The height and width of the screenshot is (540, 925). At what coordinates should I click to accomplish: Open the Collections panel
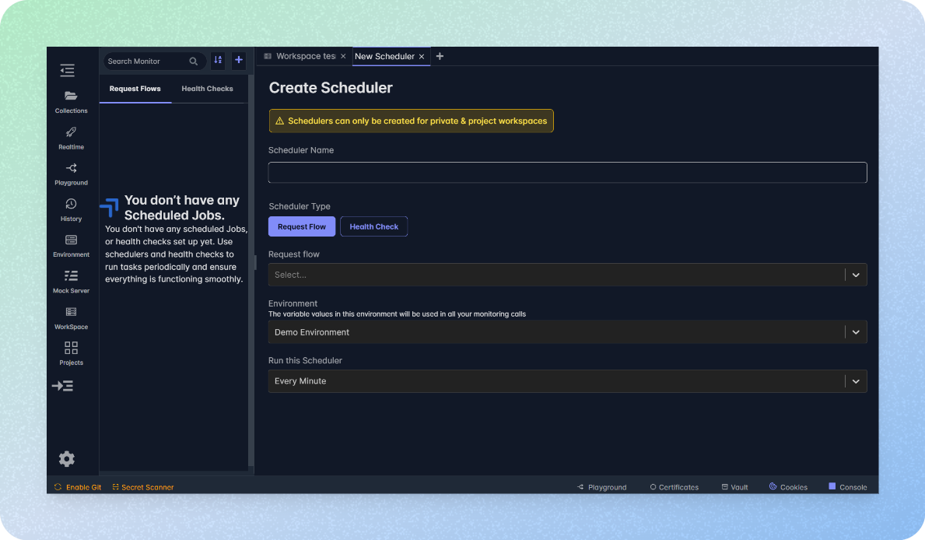click(71, 101)
